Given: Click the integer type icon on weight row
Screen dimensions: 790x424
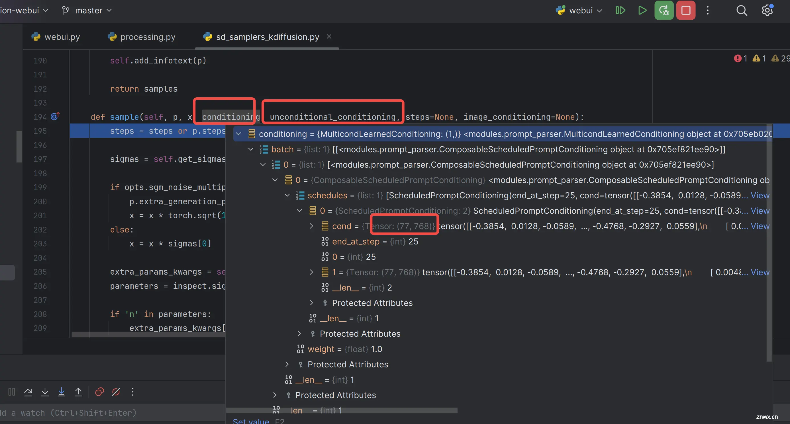Looking at the screenshot, I should (300, 349).
